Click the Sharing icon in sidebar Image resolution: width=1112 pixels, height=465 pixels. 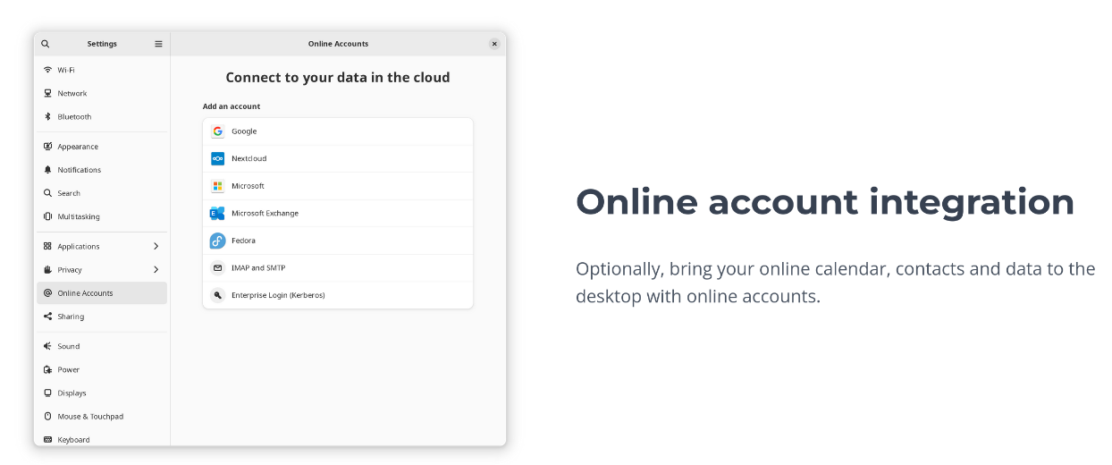(48, 317)
